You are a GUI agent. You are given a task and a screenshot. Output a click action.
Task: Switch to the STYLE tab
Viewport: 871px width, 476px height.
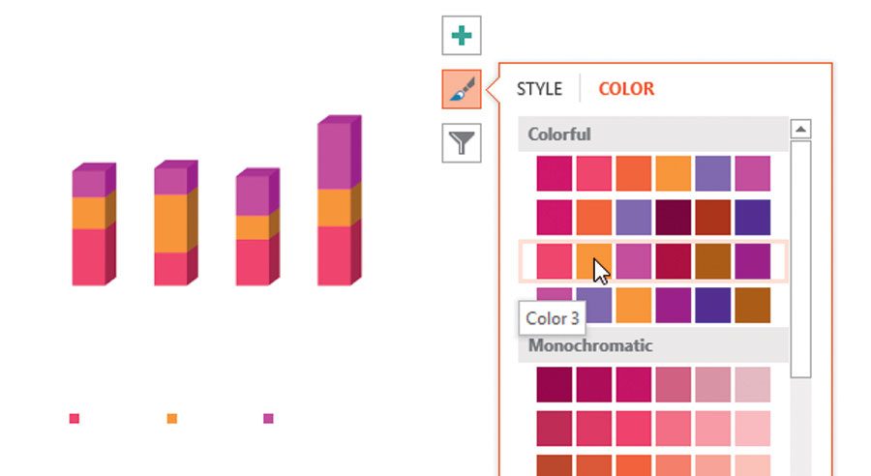(x=539, y=89)
